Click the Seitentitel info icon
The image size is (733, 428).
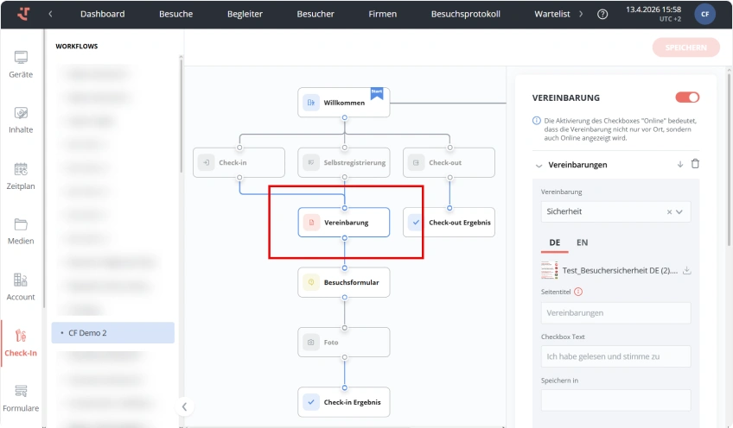[x=578, y=292]
